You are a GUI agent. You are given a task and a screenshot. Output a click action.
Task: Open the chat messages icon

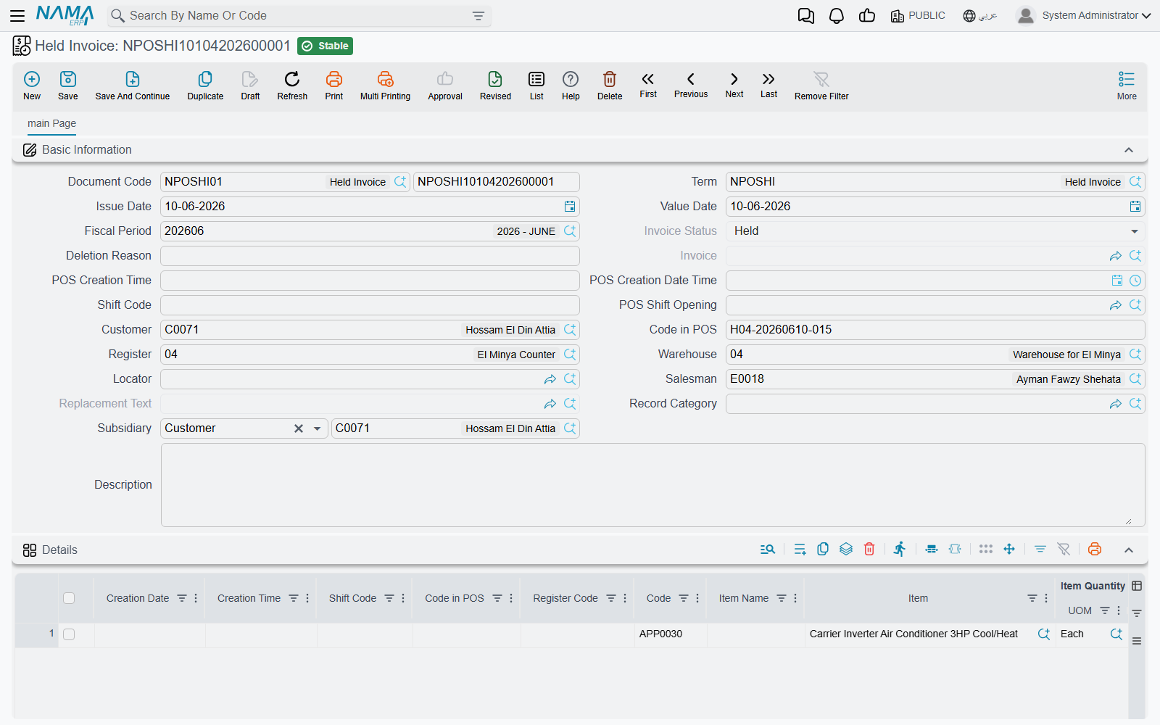tap(805, 15)
